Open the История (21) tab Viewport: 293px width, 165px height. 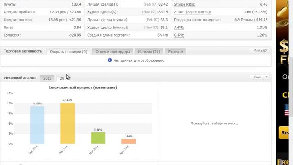tap(149, 52)
